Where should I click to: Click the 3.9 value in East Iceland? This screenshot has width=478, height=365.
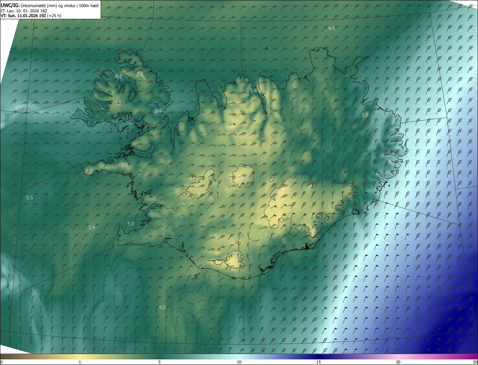click(365, 115)
